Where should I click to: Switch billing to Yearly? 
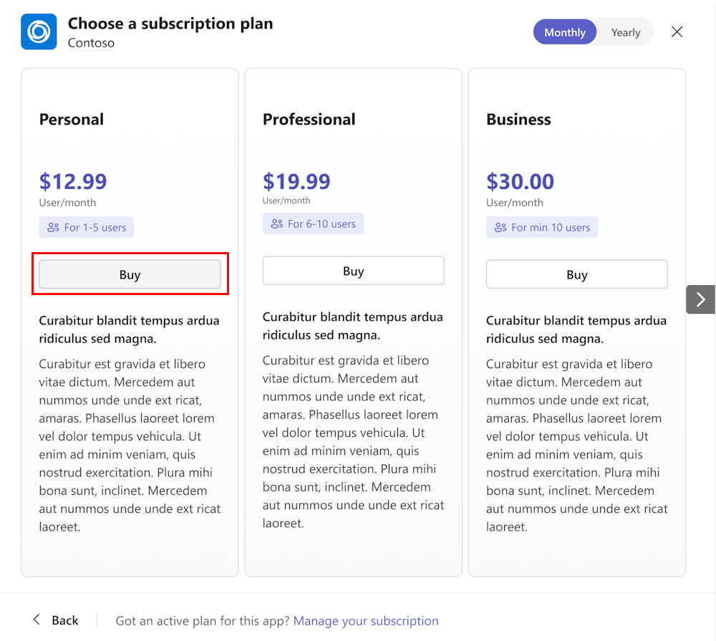point(625,32)
